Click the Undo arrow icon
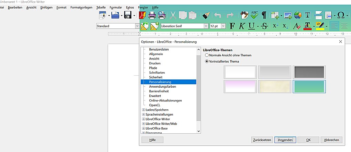The height and width of the screenshot is (152, 351). pyautogui.click(x=218, y=15)
